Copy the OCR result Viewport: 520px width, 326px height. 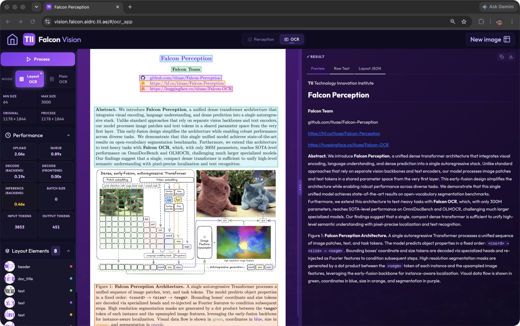tap(502, 57)
